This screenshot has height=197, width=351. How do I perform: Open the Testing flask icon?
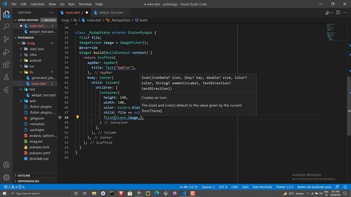coord(6,77)
